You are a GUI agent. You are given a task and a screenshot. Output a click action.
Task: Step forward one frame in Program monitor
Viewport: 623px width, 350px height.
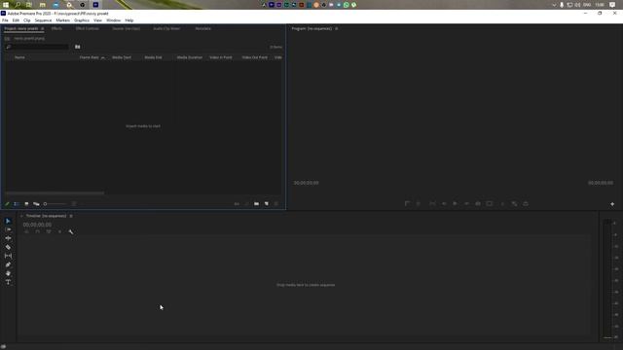pyautogui.click(x=466, y=203)
